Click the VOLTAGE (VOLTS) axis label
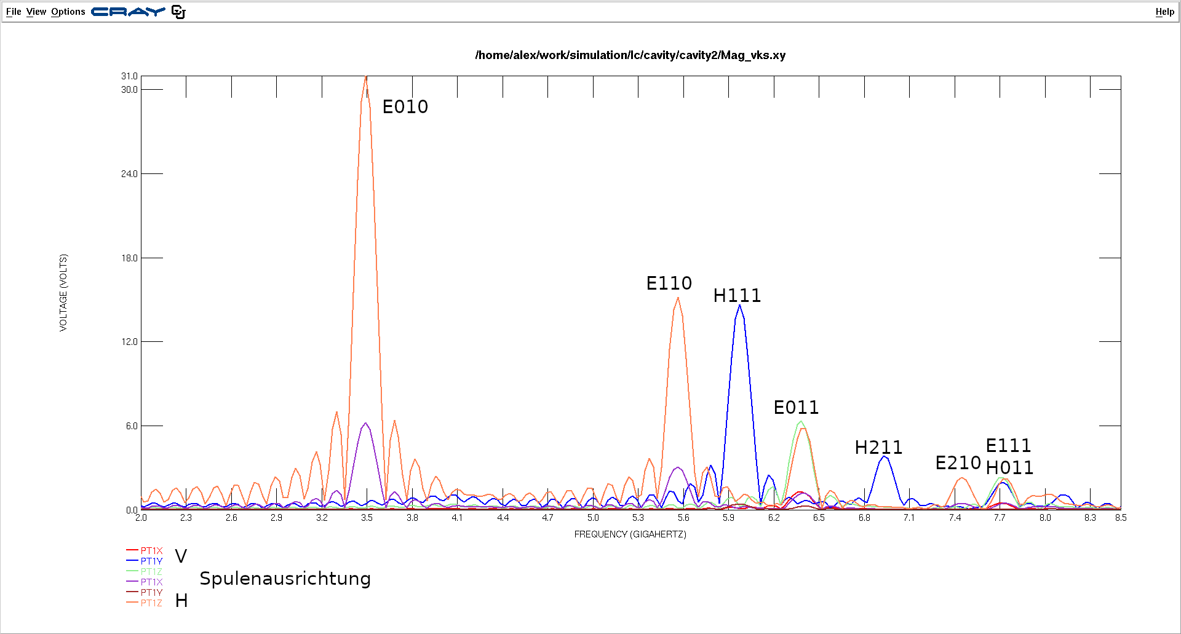 (63, 293)
